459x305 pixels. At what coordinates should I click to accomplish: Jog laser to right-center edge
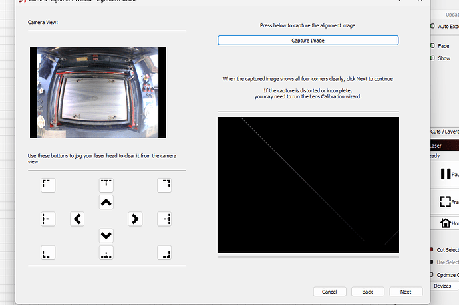164,219
